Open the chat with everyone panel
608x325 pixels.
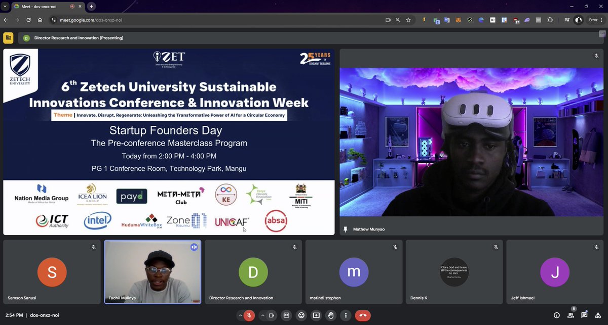click(x=584, y=315)
